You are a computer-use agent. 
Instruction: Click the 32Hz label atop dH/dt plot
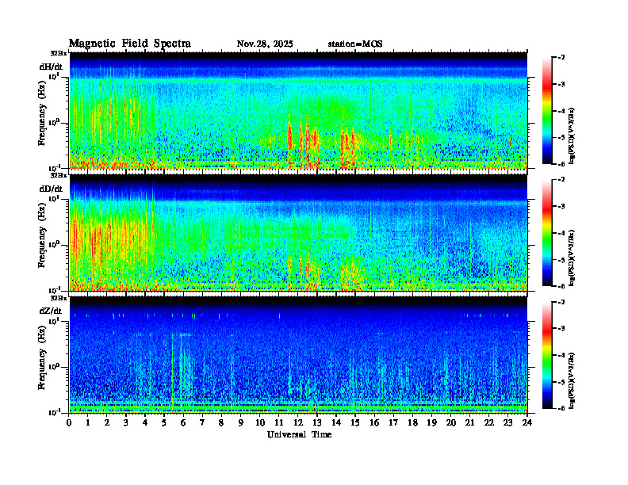coord(59,53)
